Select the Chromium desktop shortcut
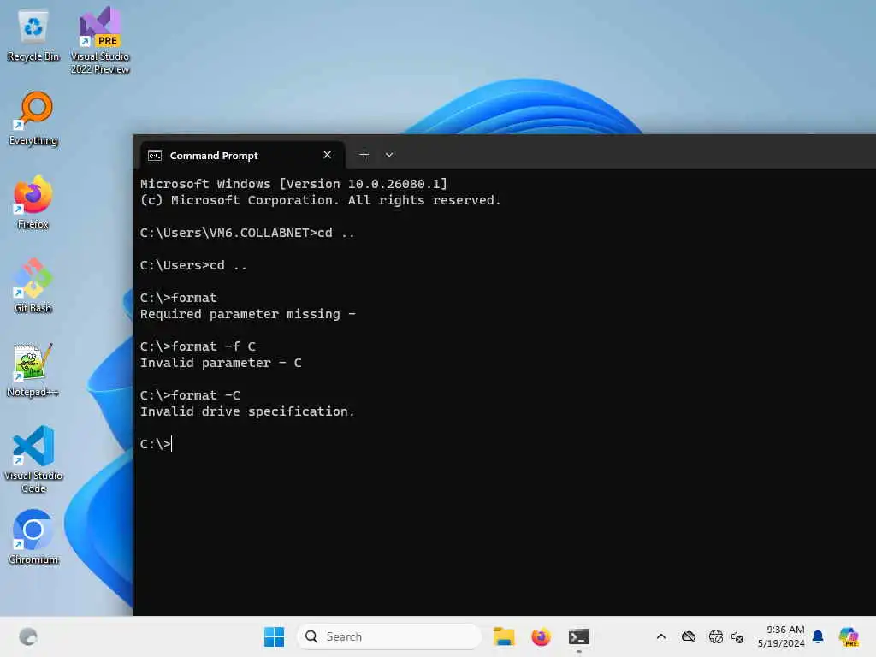876x657 pixels. pos(33,537)
